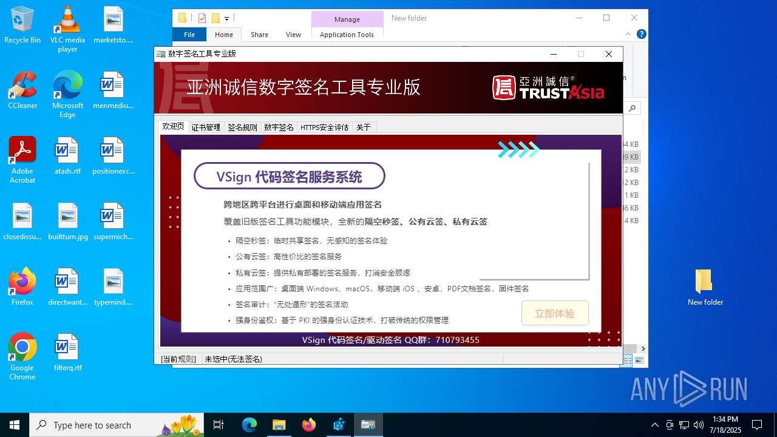Open the 关于 tab
The height and width of the screenshot is (437, 777).
pyautogui.click(x=364, y=127)
